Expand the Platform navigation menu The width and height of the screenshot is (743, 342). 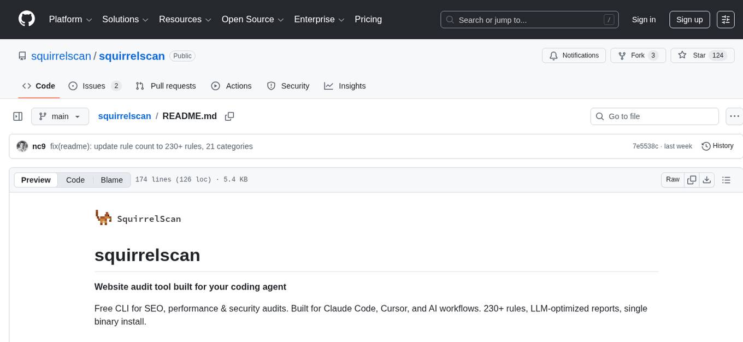point(70,20)
